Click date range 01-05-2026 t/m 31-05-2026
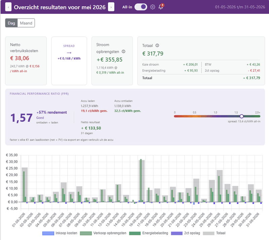 (240, 7)
